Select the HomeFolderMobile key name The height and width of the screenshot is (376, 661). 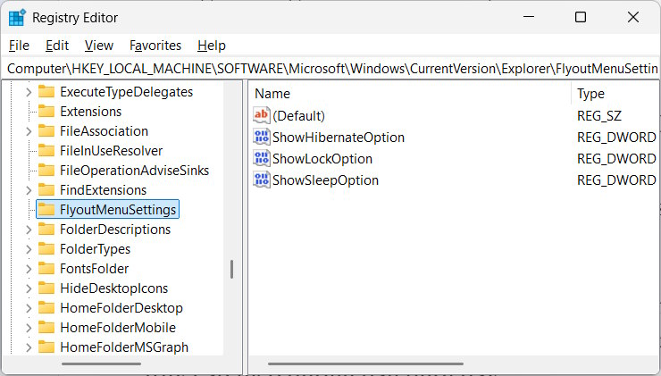pos(118,328)
